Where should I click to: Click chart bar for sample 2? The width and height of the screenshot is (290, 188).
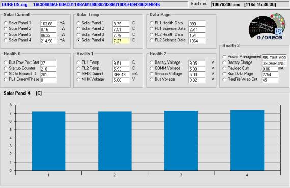point(115,141)
